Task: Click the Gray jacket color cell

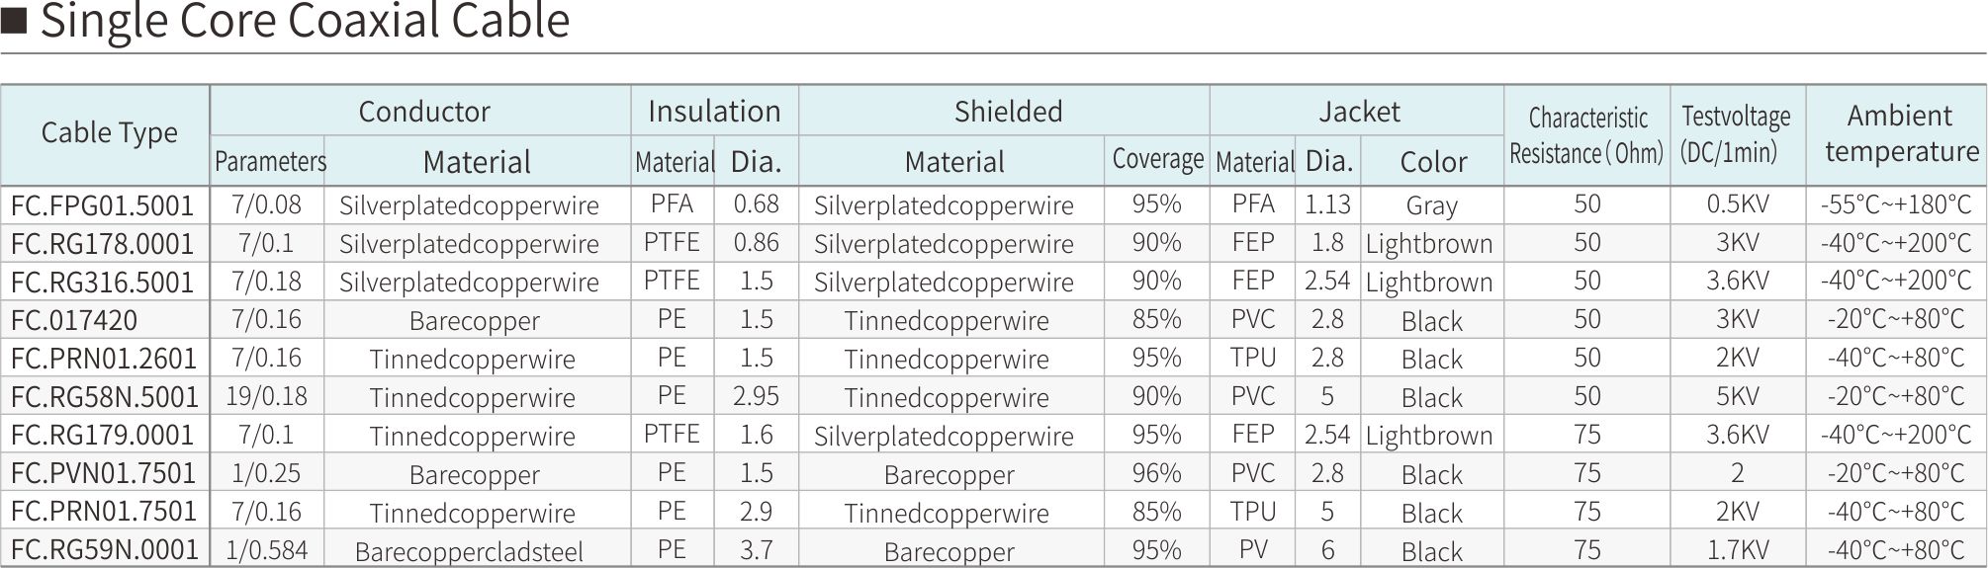Action: tap(1431, 205)
